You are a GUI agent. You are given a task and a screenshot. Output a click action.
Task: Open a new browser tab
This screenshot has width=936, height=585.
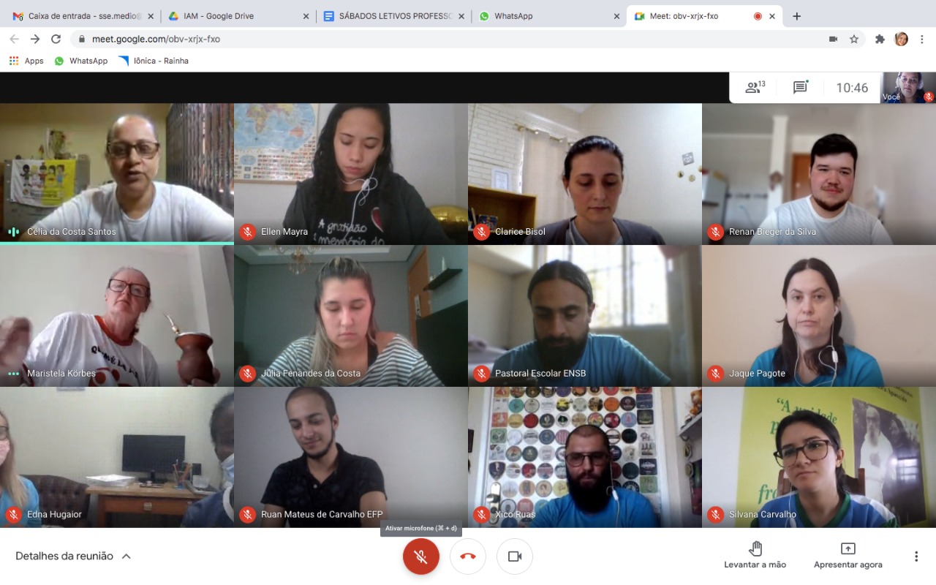coord(797,16)
